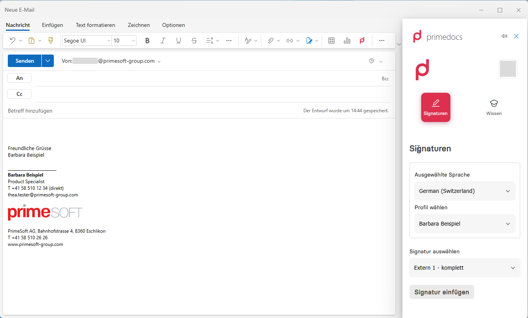Click the Senden button
Screen dimensions: 528x318
[x=25, y=61]
